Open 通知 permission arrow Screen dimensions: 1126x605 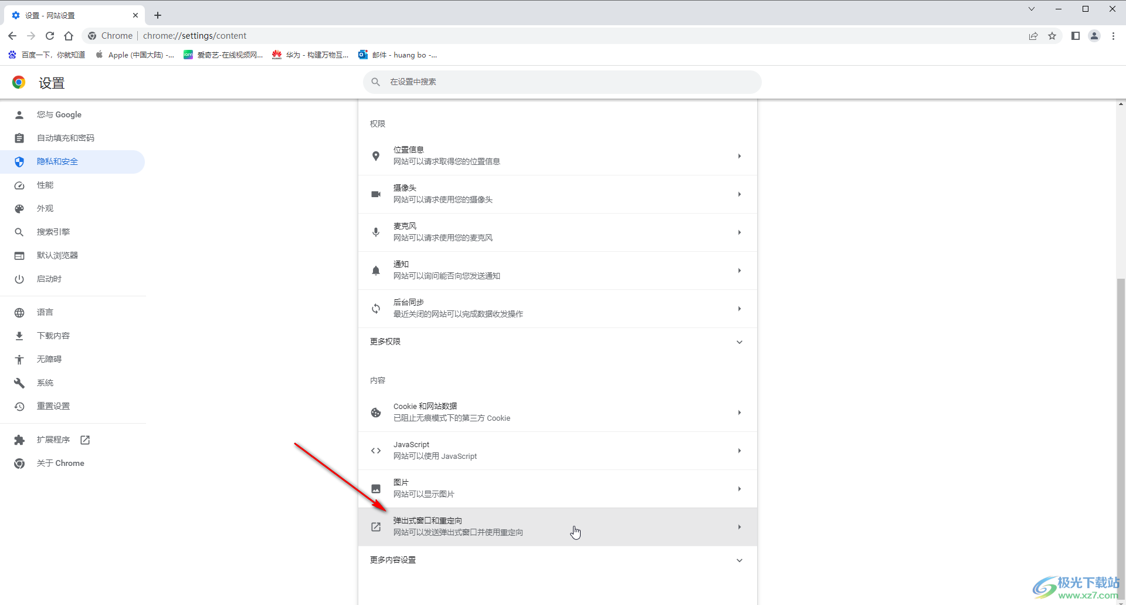[x=740, y=271]
